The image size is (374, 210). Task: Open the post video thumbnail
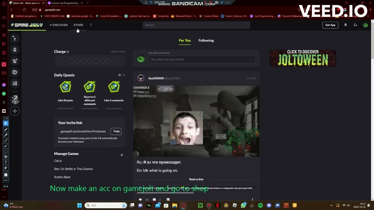[196, 121]
